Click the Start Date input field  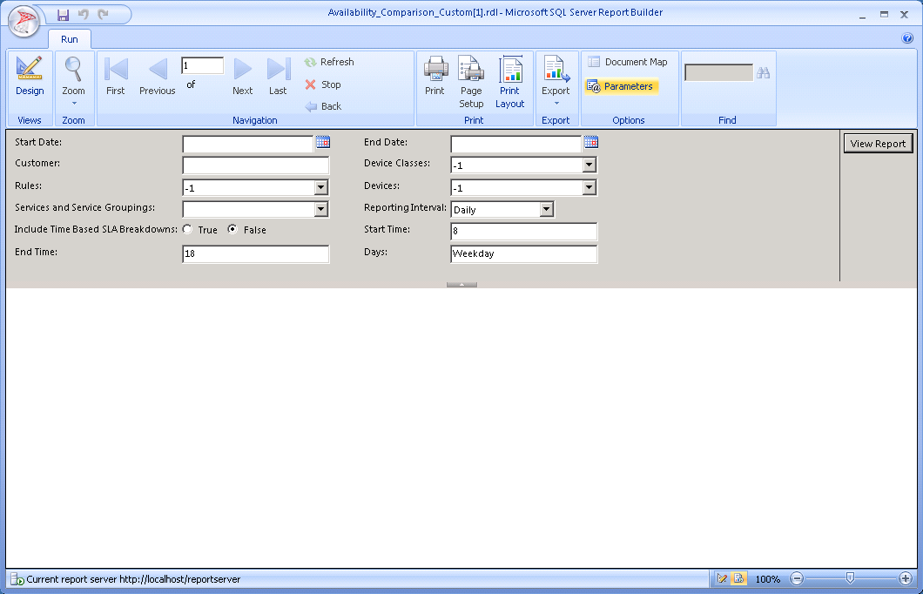[x=248, y=145]
